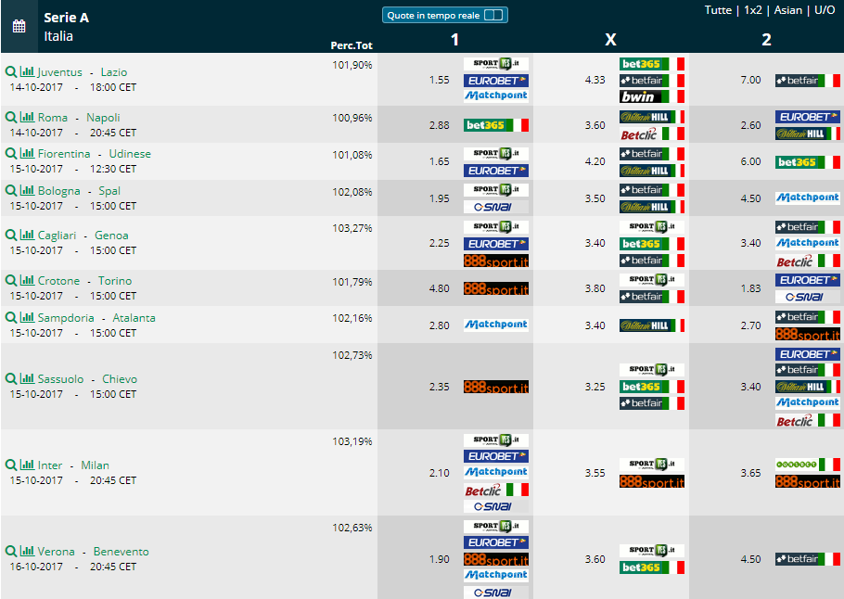
Task: Click Matchpoint logo in Bologna - Spal away odds
Action: click(x=808, y=198)
